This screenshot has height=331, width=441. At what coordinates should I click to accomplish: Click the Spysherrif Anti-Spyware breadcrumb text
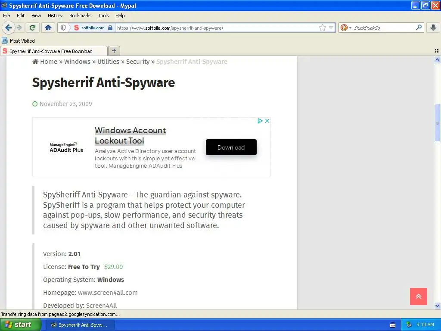click(x=192, y=62)
